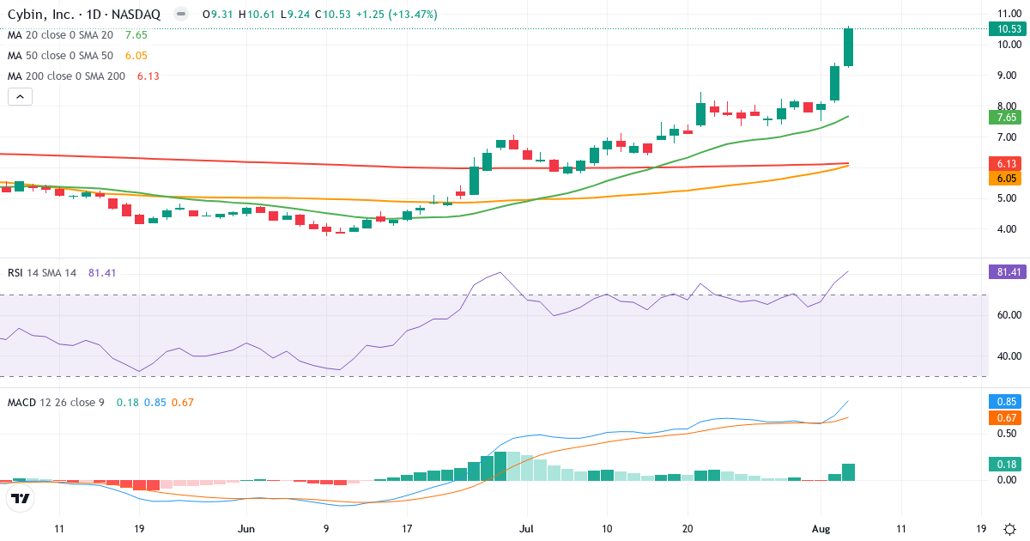This screenshot has width=1030, height=541.
Task: Click the C10.53 close value
Action: tap(333, 15)
